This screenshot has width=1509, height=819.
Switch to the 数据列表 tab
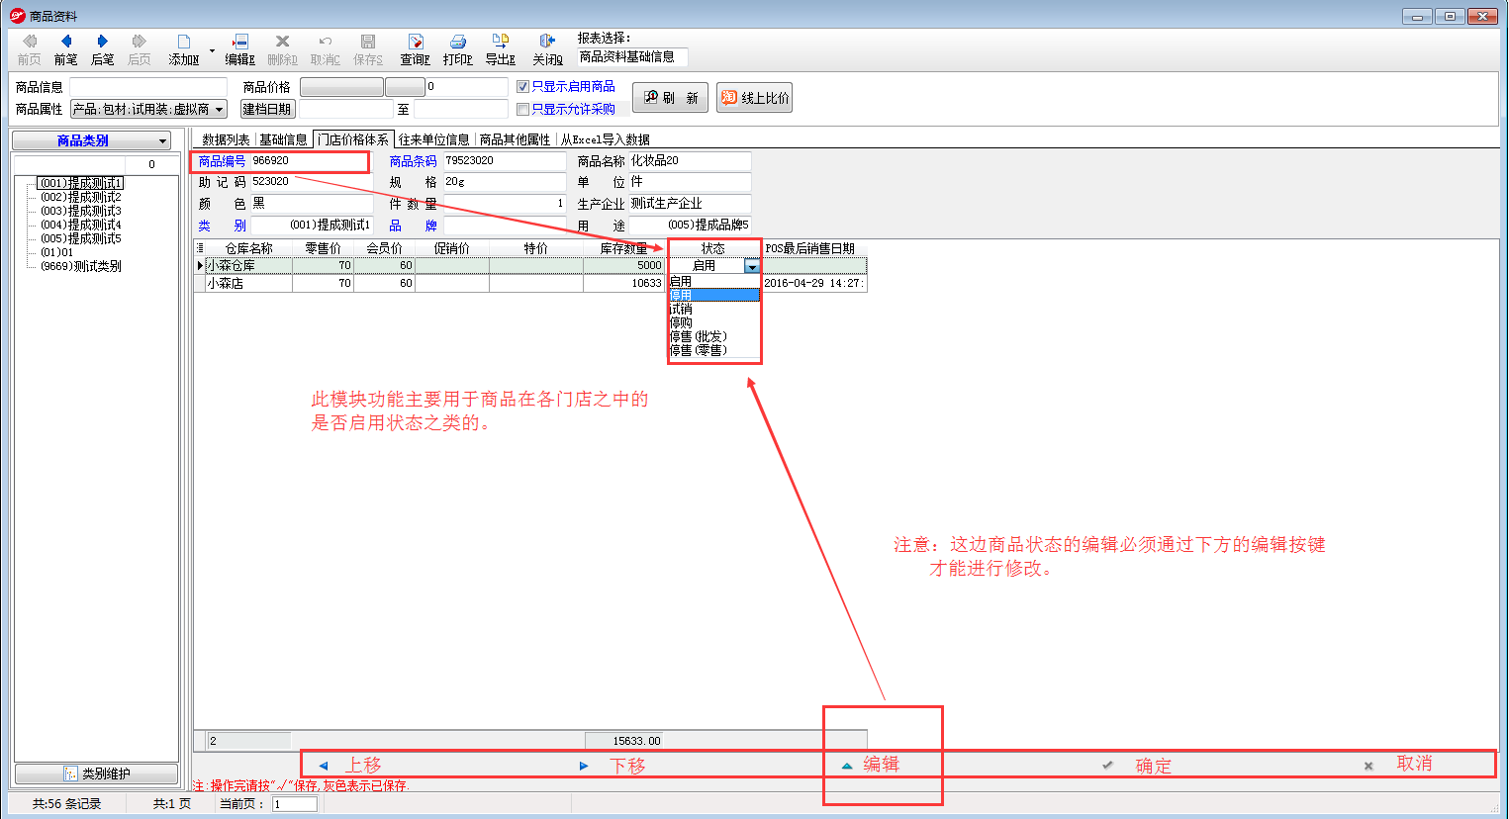(226, 139)
